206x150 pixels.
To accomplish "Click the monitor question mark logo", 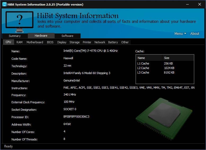I will pyautogui.click(x=19, y=22).
